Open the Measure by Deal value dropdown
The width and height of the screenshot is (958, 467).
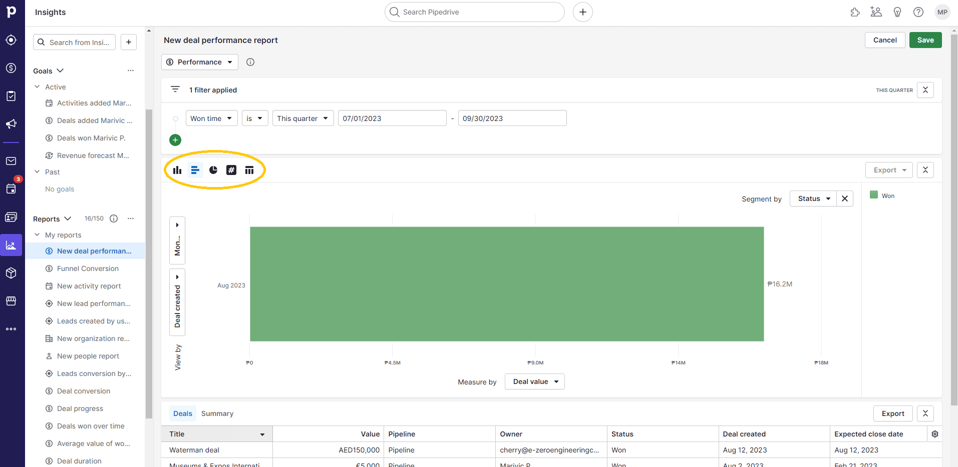tap(535, 381)
